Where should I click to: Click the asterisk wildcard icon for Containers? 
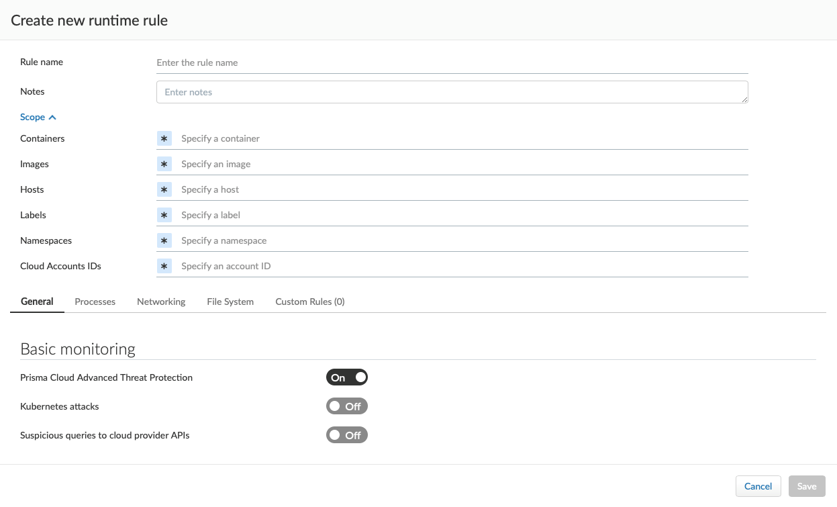pyautogui.click(x=164, y=138)
